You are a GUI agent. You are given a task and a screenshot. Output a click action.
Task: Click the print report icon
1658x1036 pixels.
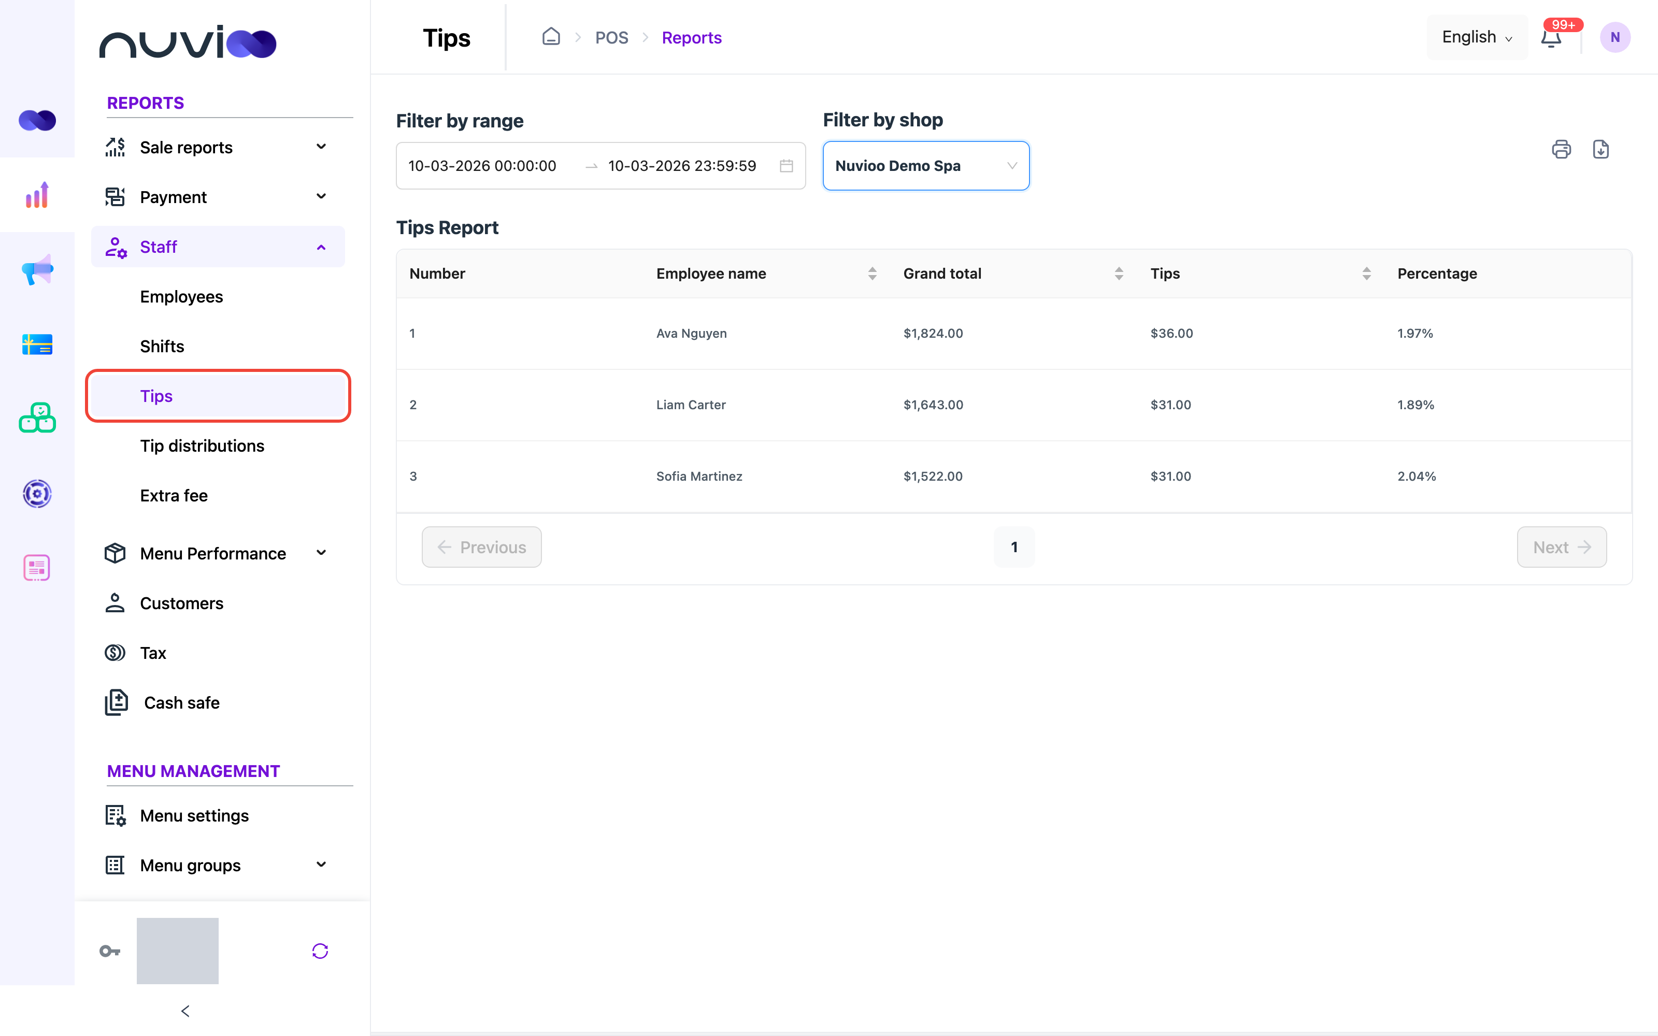1562,149
